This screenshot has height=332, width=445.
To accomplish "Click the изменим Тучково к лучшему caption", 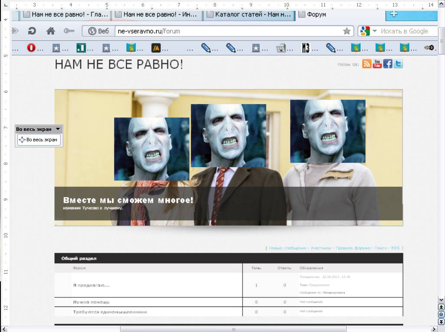I will pos(93,208).
